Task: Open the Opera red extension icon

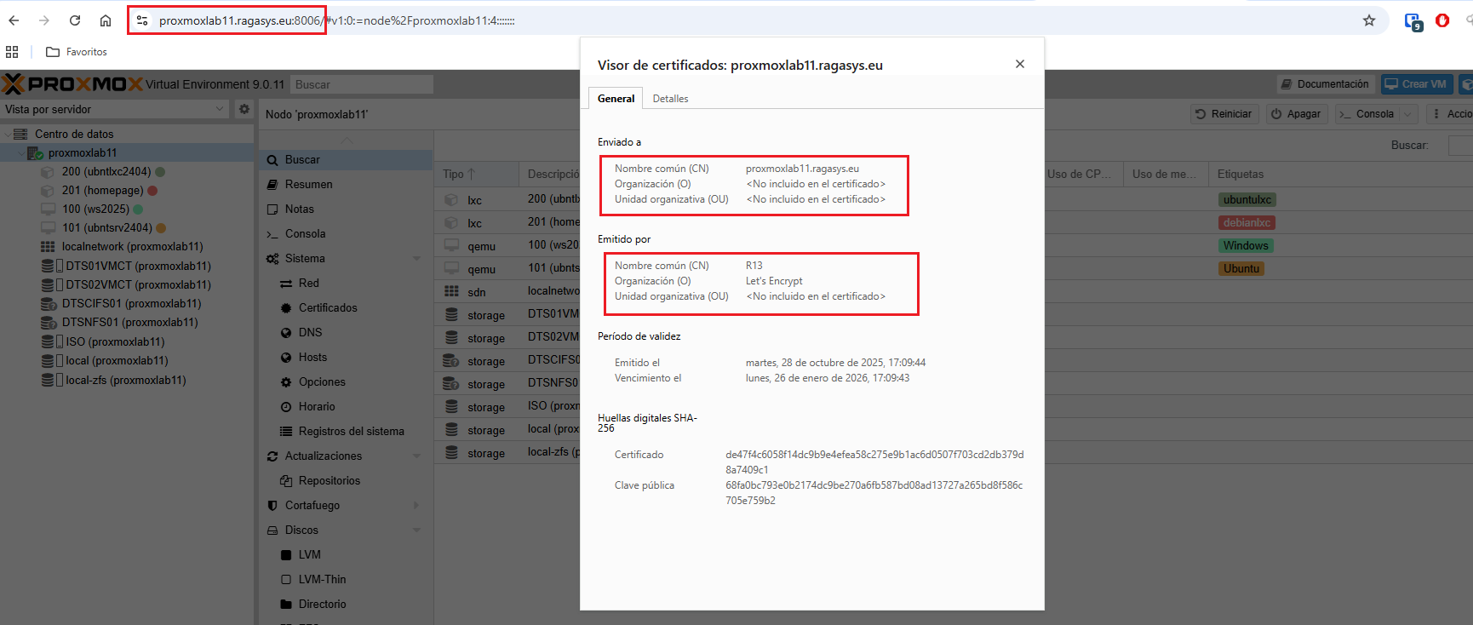Action: point(1442,20)
